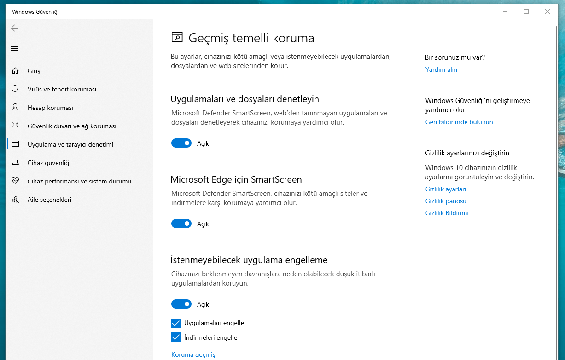Turn off Uygulamaları ve dosyaları denetleyin toggle
The image size is (565, 360).
[181, 143]
